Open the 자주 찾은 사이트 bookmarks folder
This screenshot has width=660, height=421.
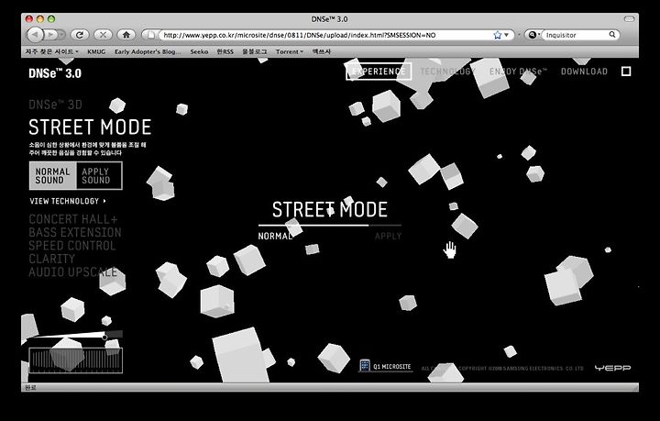(x=51, y=51)
